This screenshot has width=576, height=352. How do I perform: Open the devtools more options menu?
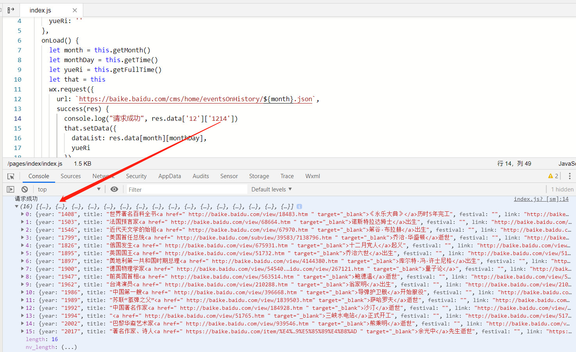click(570, 176)
